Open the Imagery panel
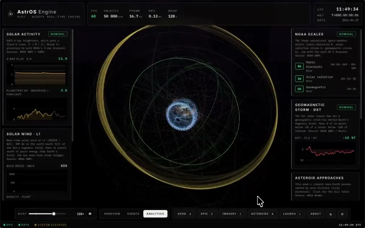This screenshot has height=228, width=365. tap(232, 214)
